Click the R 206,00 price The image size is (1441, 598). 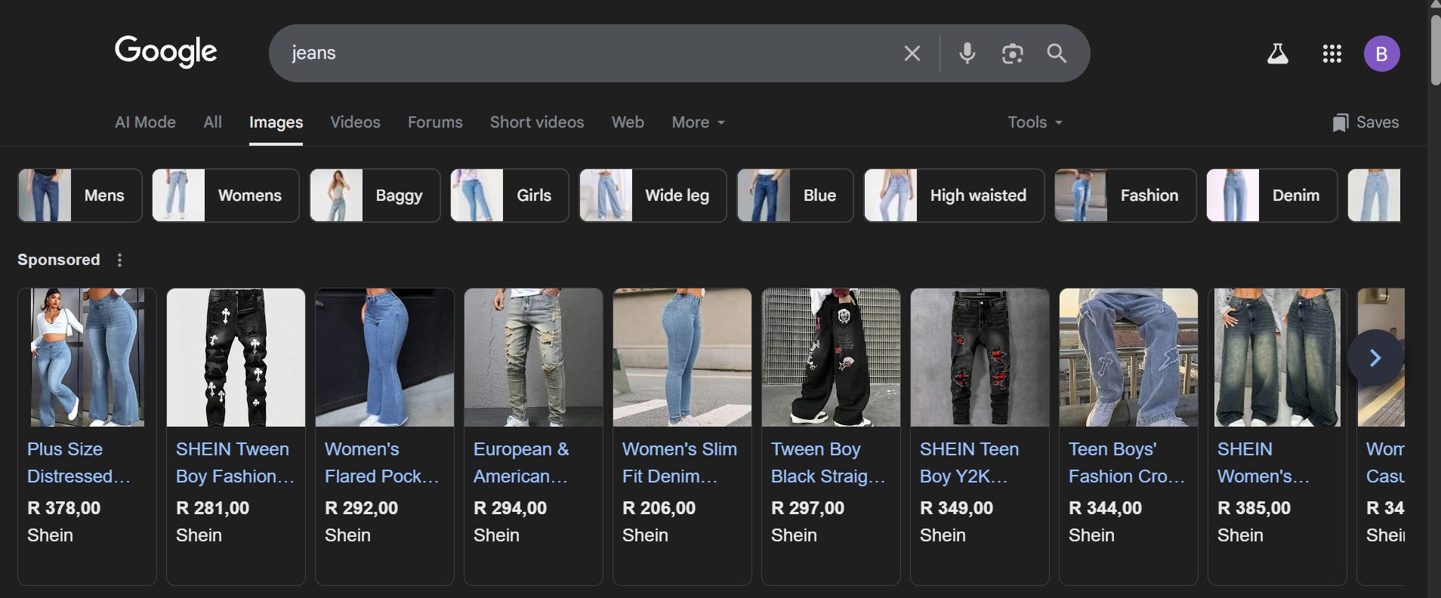pos(659,508)
